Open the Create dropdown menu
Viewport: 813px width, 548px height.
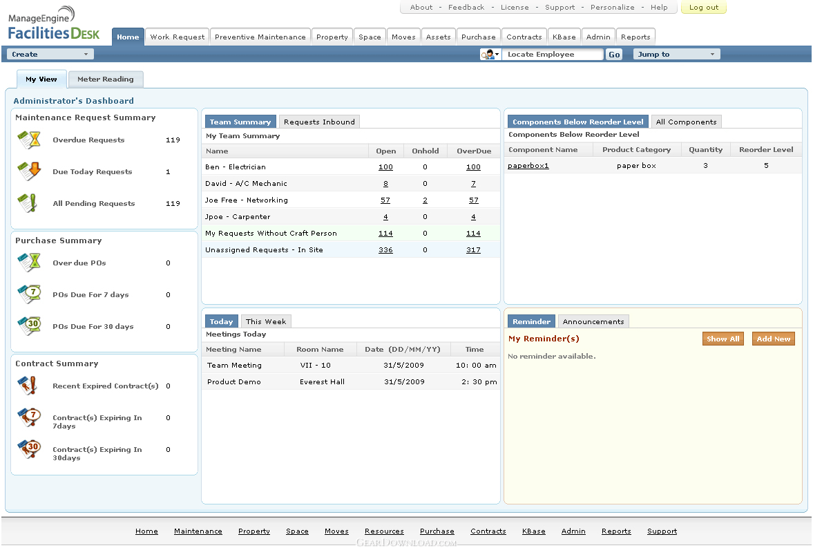click(50, 54)
